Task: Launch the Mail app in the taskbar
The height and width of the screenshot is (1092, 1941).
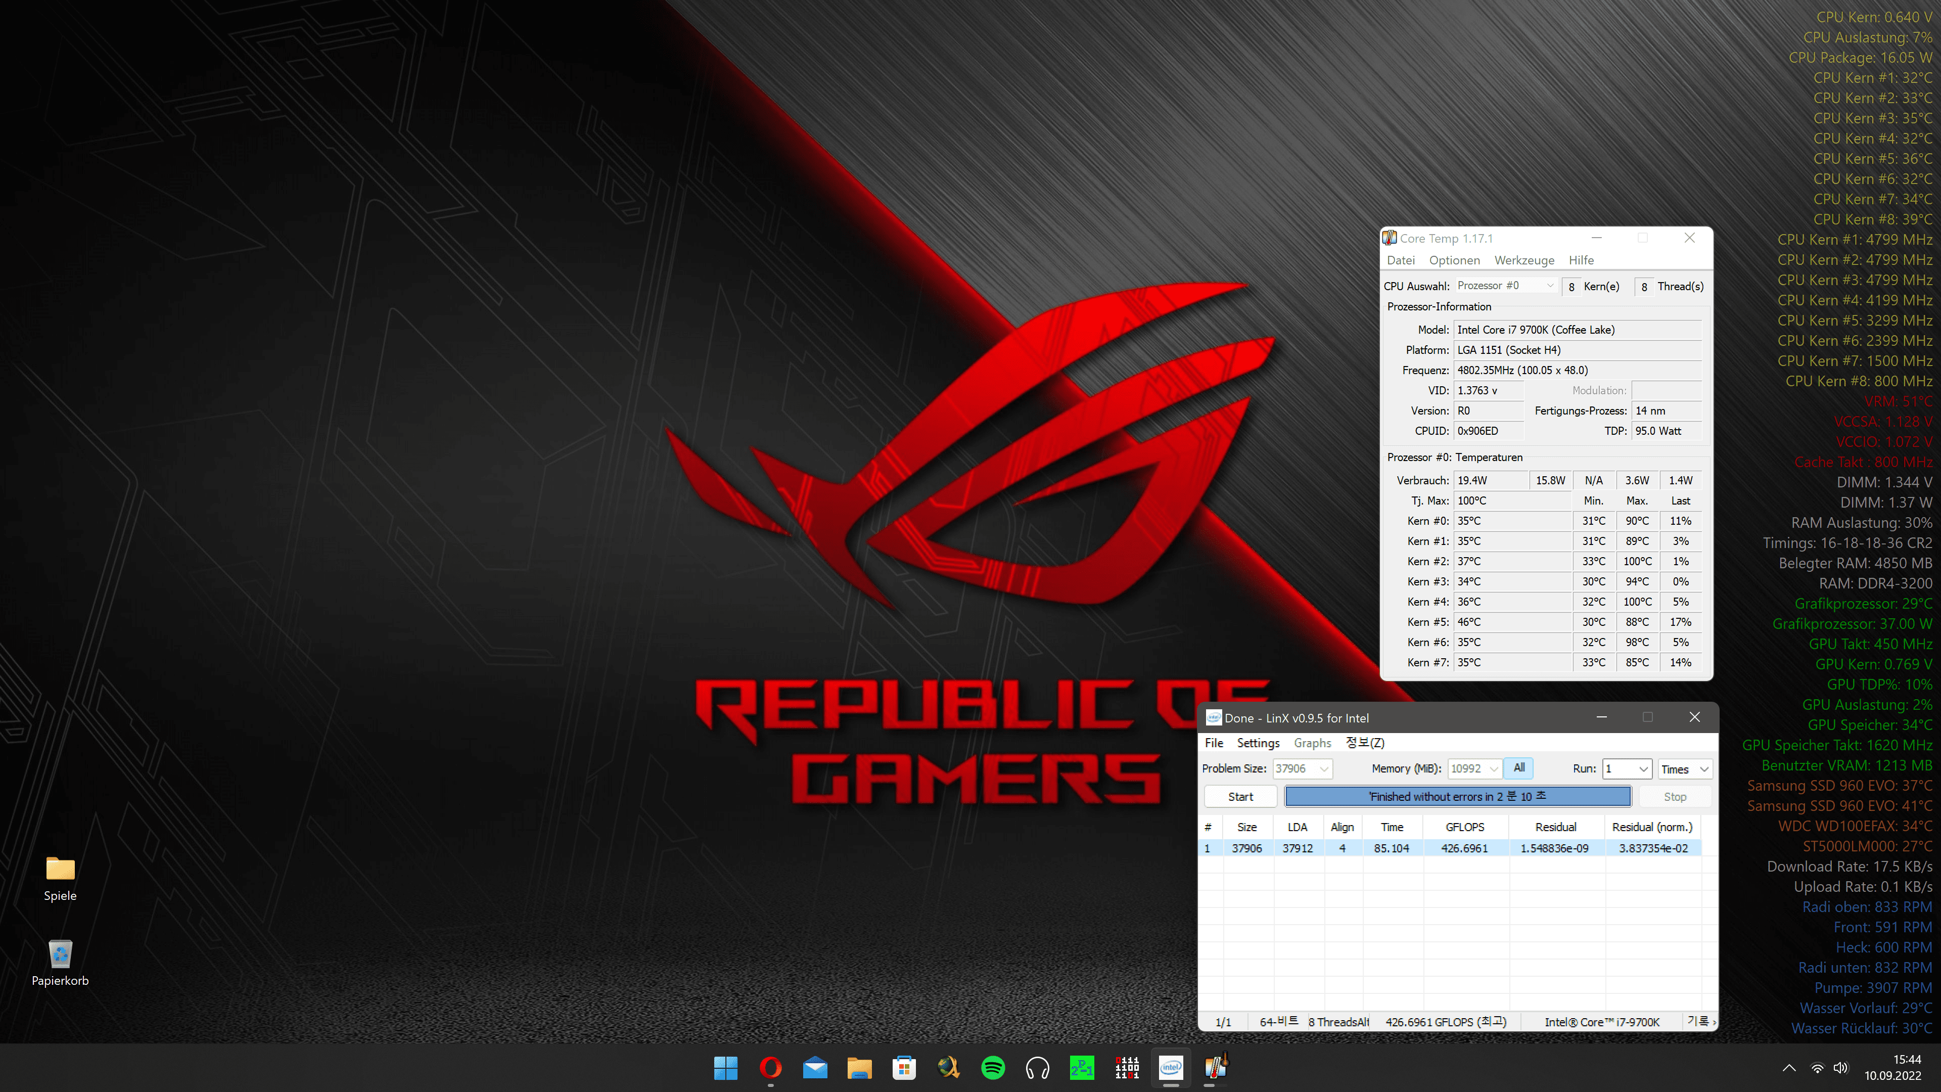Action: (x=814, y=1067)
